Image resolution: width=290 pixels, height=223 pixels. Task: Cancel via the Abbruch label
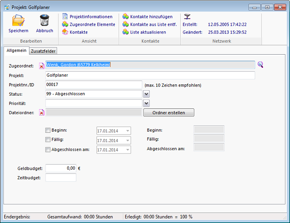click(44, 31)
